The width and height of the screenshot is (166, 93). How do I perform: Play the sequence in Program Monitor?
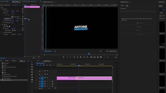[x=81, y=57]
